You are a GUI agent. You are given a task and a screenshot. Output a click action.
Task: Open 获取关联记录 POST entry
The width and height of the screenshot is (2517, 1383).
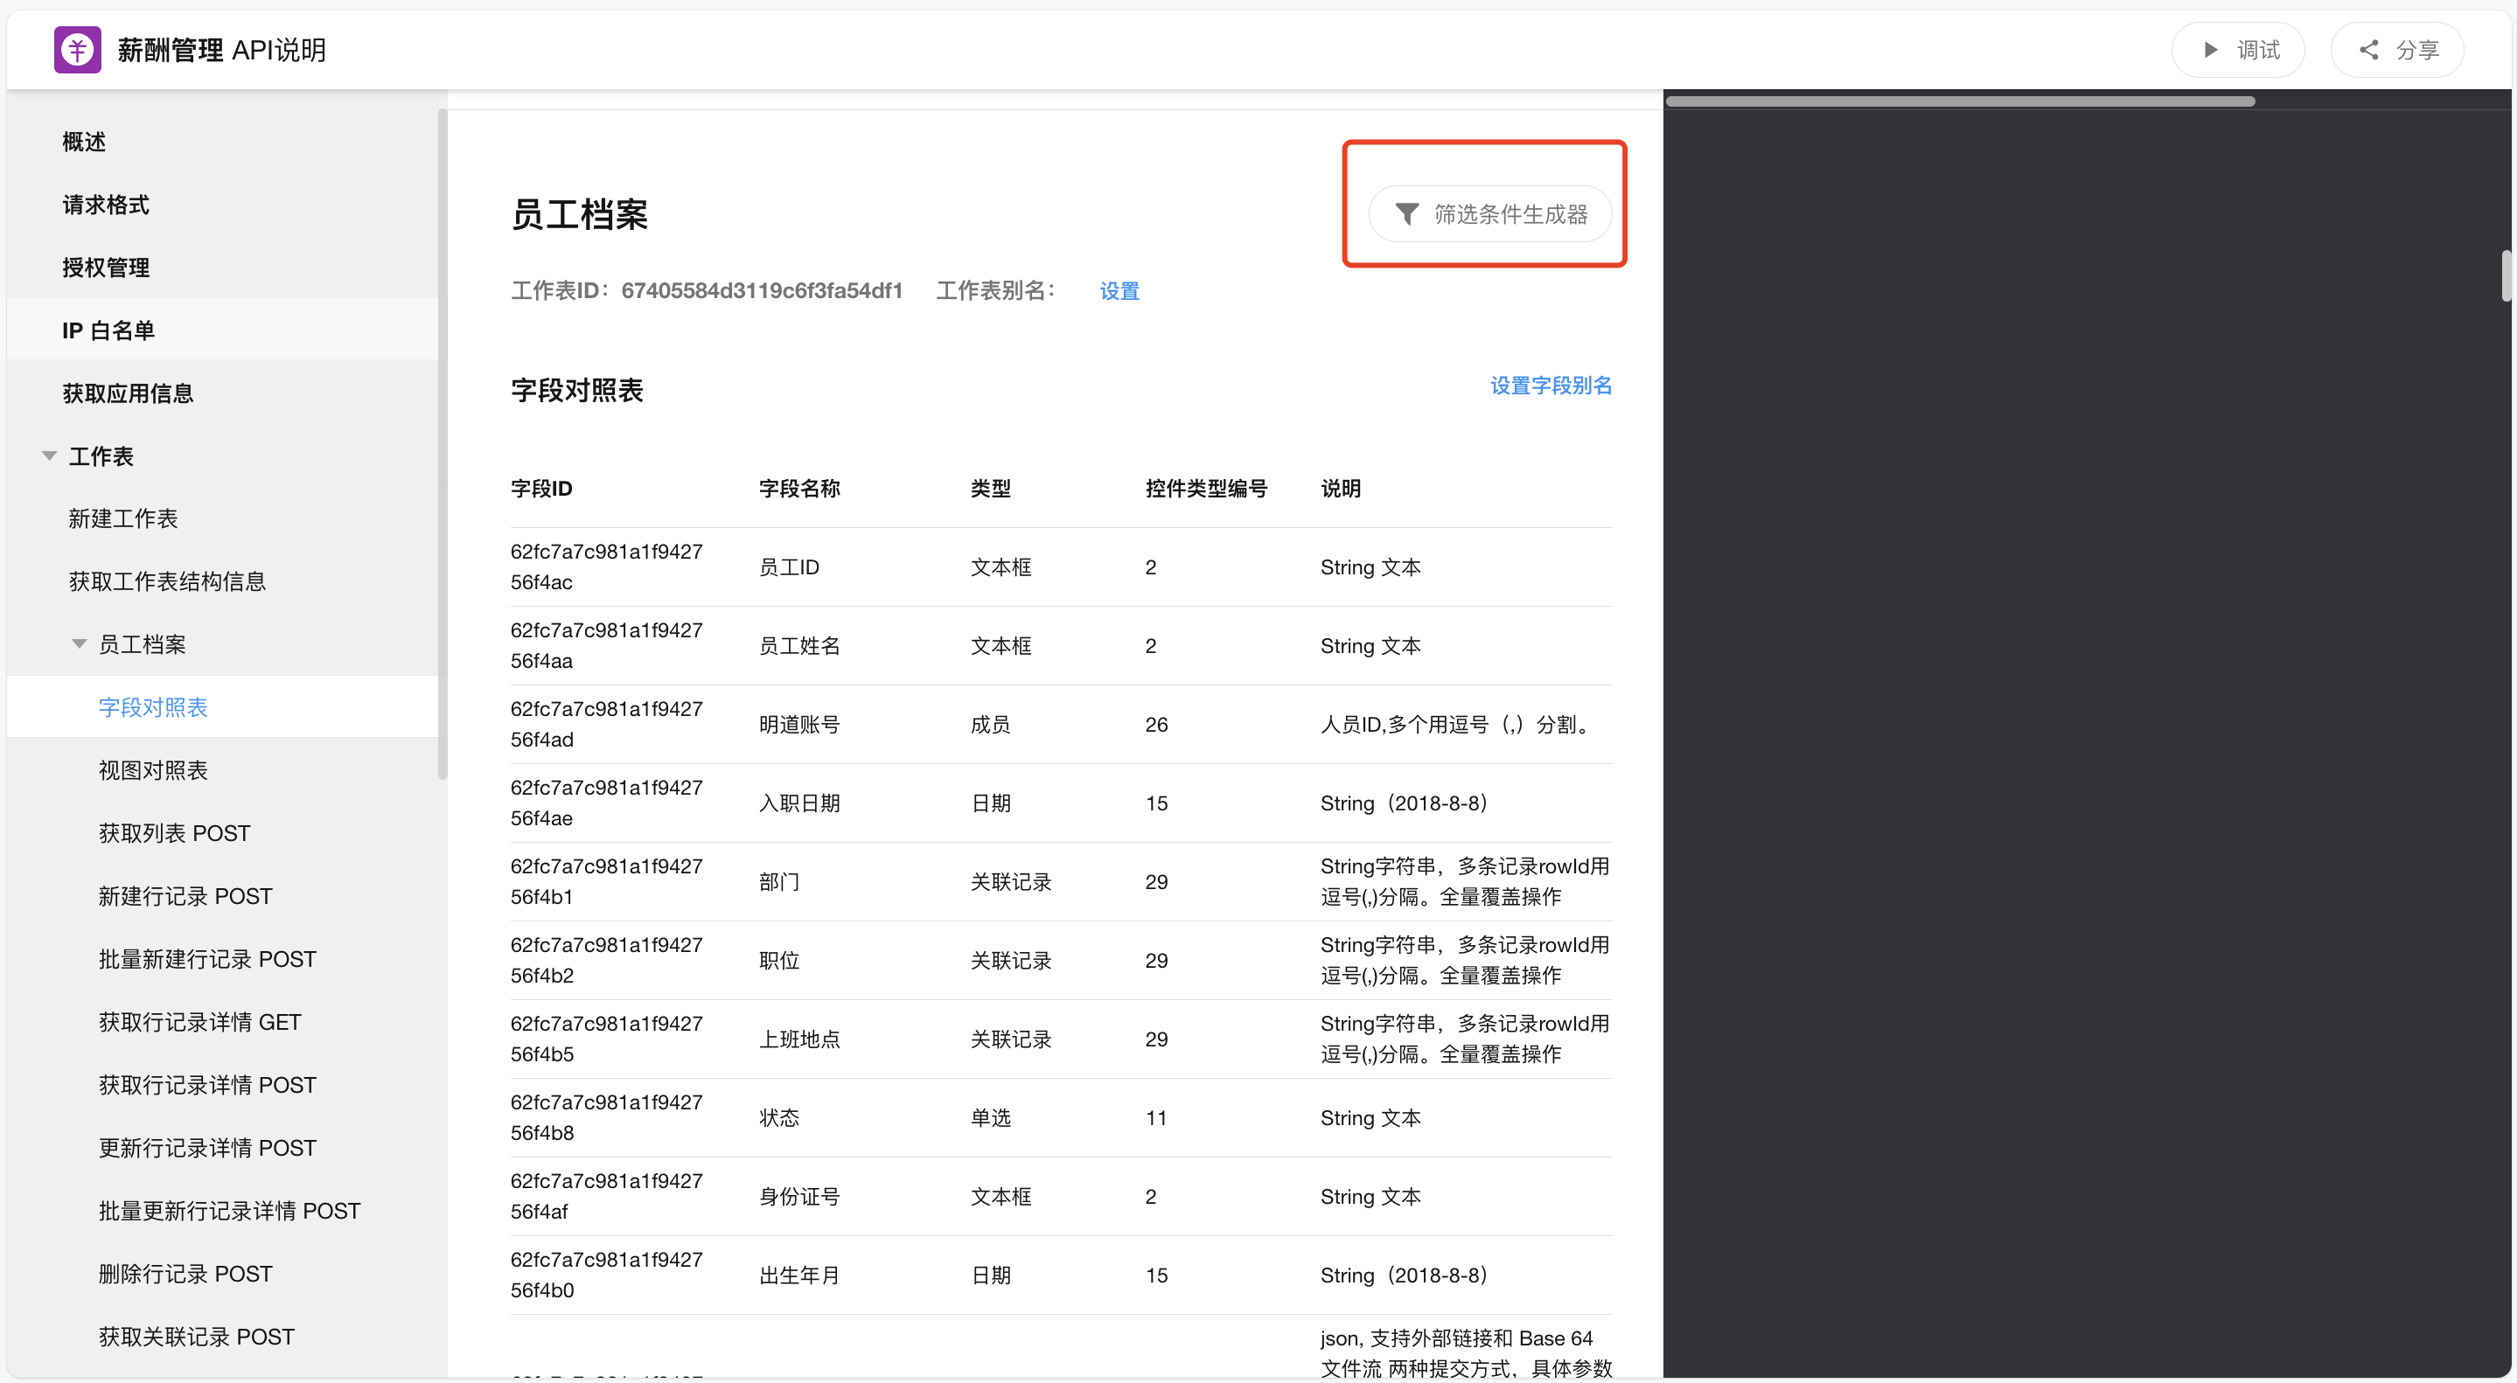tap(197, 1337)
